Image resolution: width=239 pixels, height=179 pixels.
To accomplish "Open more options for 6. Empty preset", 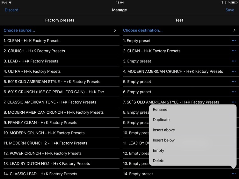I will [234, 92].
